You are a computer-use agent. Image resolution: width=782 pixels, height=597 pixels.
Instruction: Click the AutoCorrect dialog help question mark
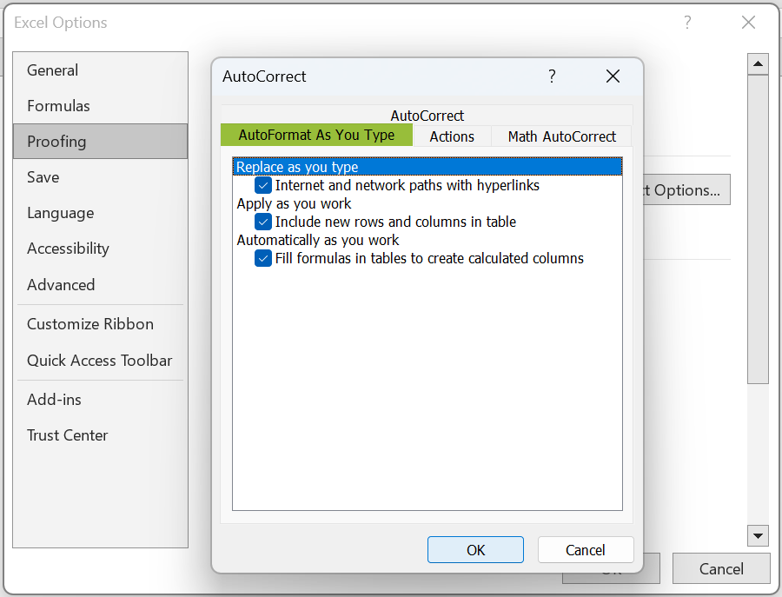click(552, 76)
